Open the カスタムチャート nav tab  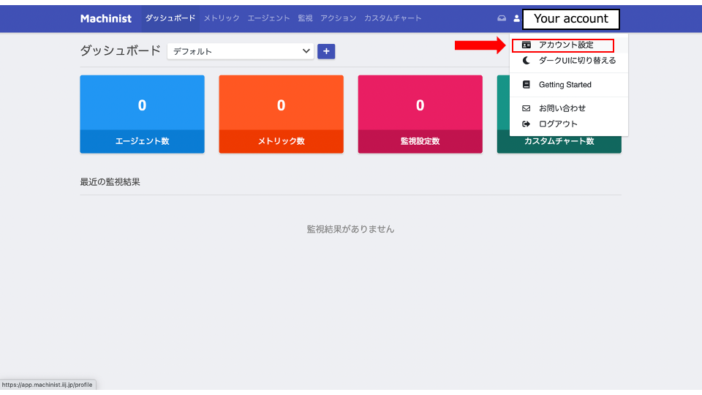(393, 18)
